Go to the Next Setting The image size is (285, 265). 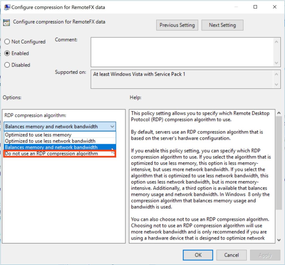point(222,25)
